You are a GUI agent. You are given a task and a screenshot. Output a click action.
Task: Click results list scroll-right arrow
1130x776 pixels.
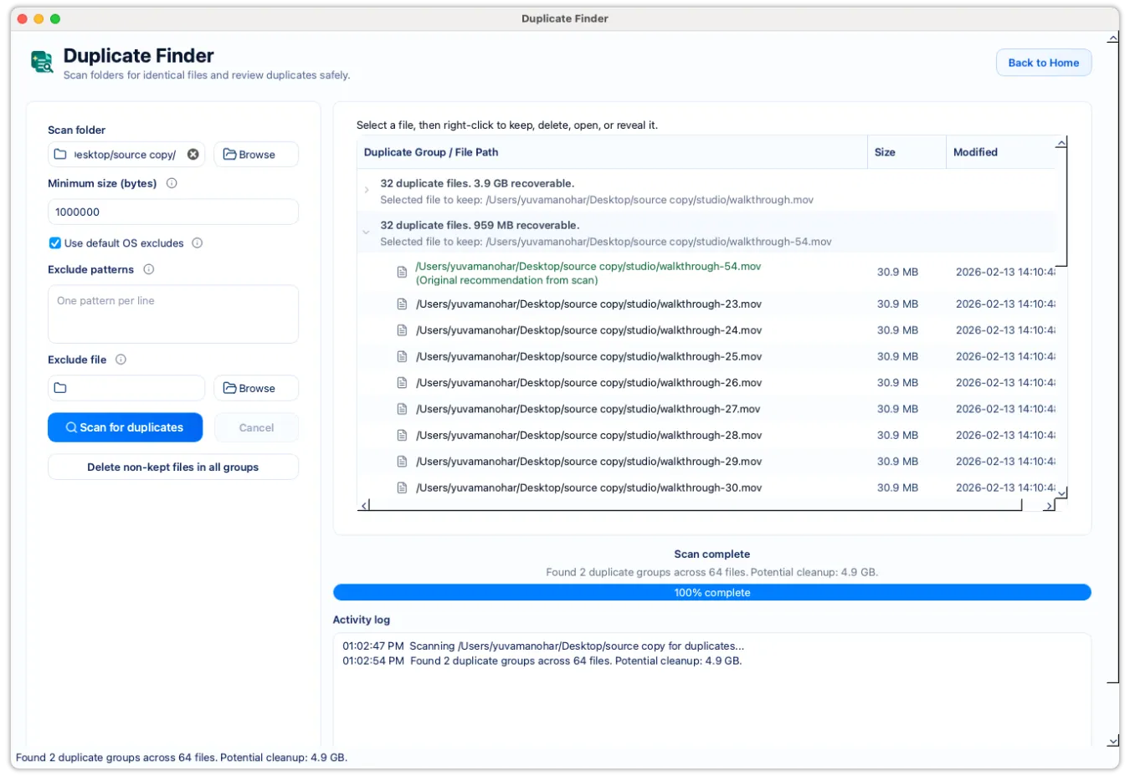(1049, 506)
